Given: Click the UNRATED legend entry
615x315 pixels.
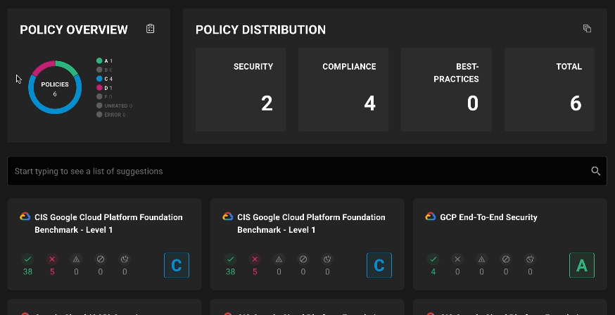Looking at the screenshot, I should pos(115,105).
